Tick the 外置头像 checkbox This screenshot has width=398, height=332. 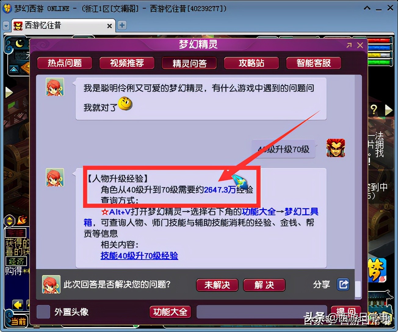point(43,312)
